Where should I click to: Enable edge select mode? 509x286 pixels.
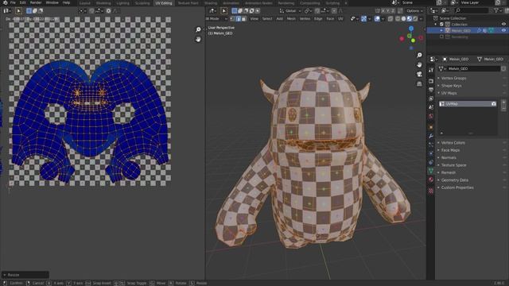click(x=239, y=19)
